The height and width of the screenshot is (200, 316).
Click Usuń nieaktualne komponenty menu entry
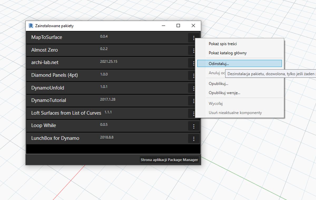[x=235, y=113]
